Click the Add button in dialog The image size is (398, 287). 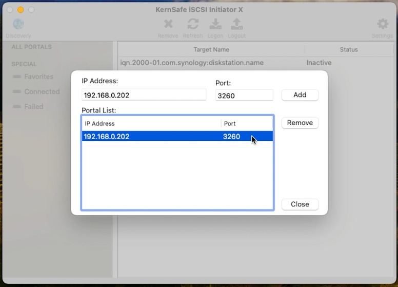point(300,95)
